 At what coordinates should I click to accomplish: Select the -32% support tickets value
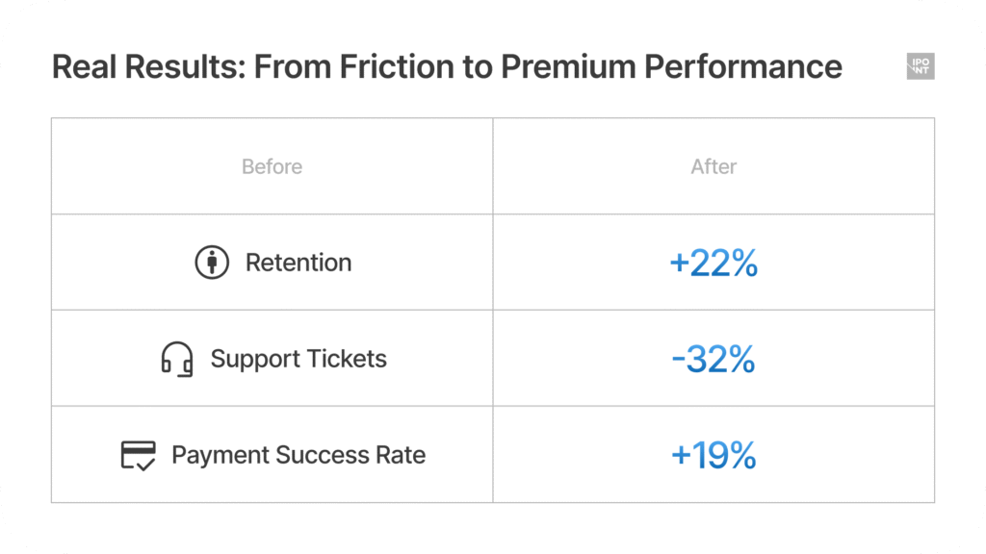click(x=714, y=359)
